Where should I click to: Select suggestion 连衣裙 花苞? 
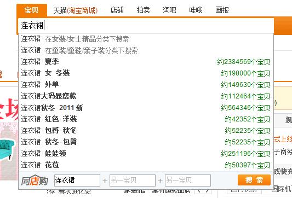pyautogui.click(x=146, y=165)
